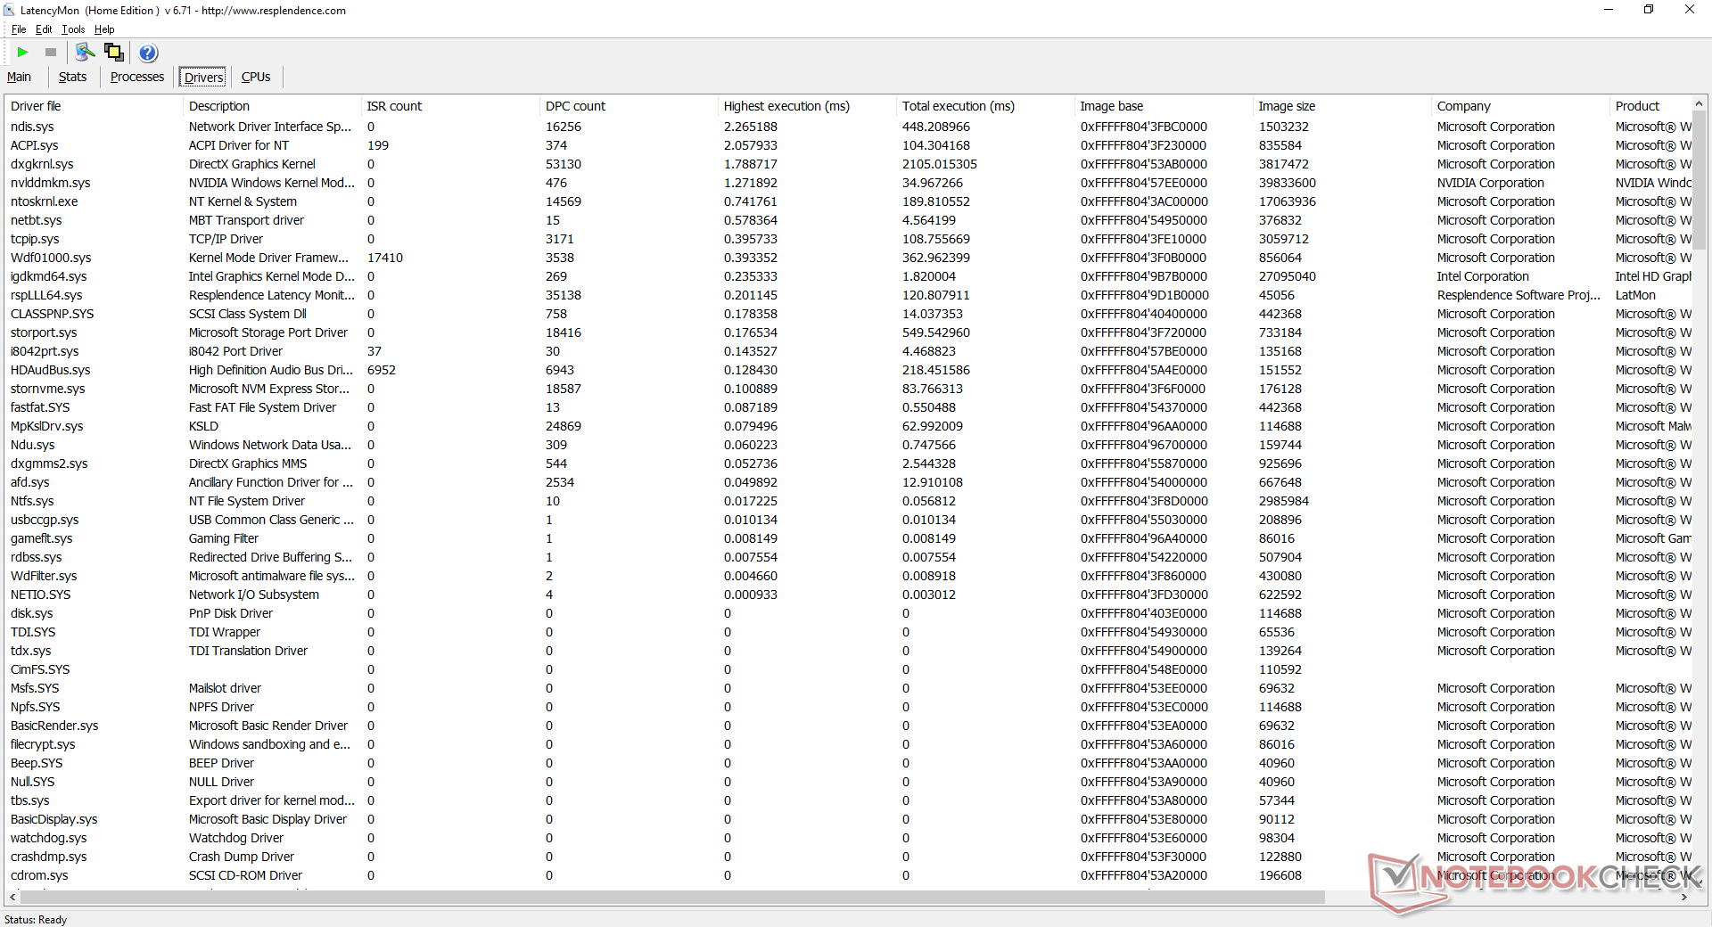Click the DirectX Graphics MMS description
1712x927 pixels.
tap(248, 463)
